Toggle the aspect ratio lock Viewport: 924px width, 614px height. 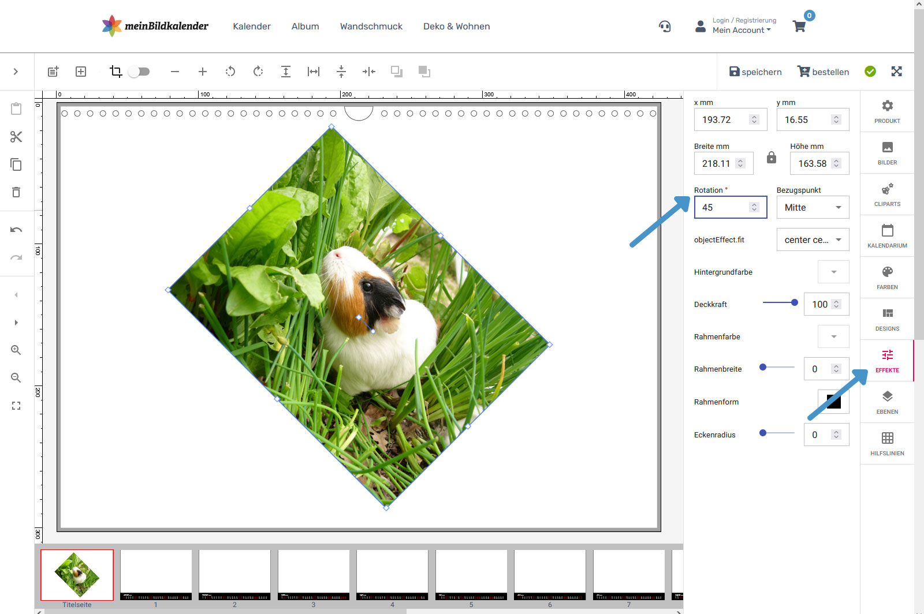click(x=772, y=158)
